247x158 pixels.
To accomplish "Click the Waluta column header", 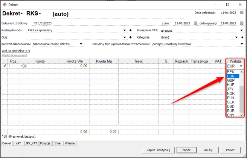I will tap(235, 61).
